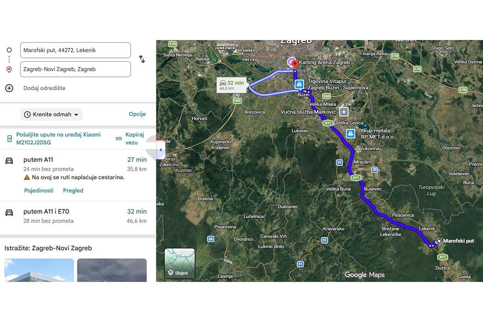Click the Dugo Selo label on map
483x322 pixels.
coord(443,48)
